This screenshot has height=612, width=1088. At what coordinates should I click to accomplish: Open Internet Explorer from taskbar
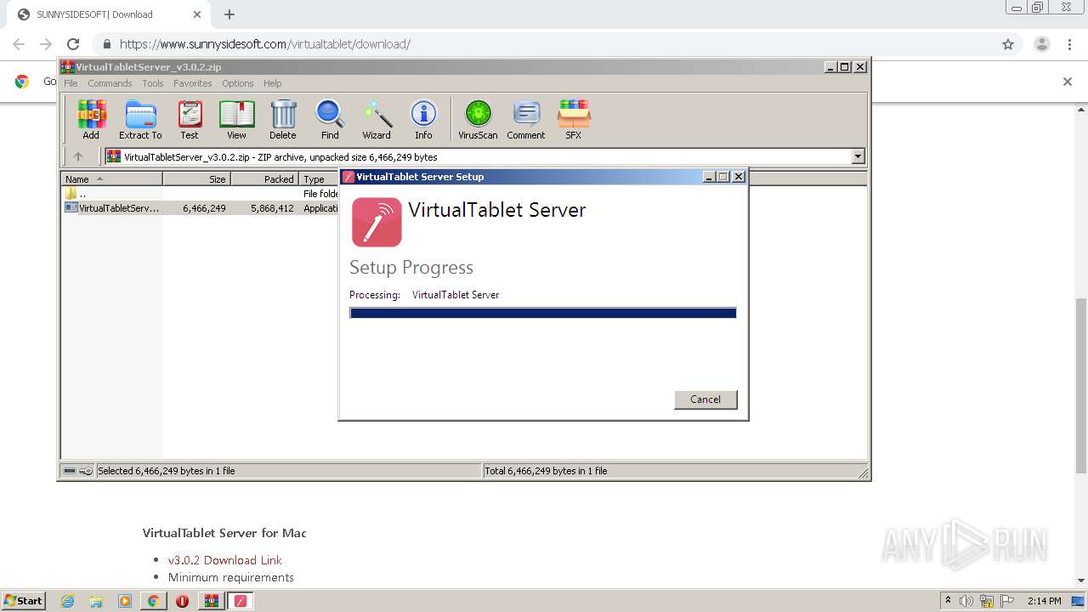click(x=67, y=601)
